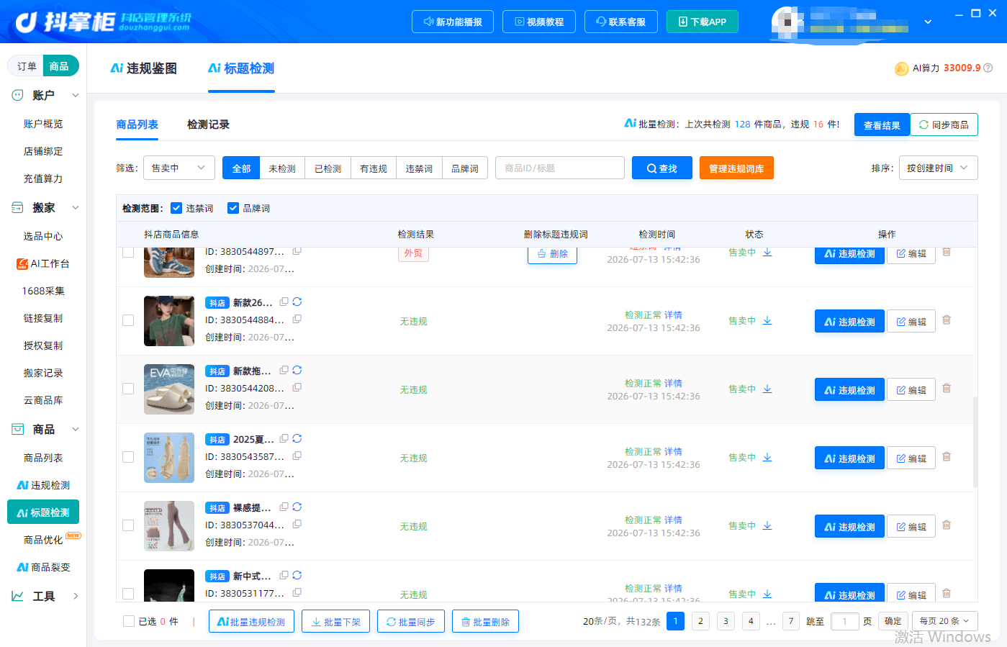
Task: Open the EVA slipper product thumbnail
Action: coord(169,389)
